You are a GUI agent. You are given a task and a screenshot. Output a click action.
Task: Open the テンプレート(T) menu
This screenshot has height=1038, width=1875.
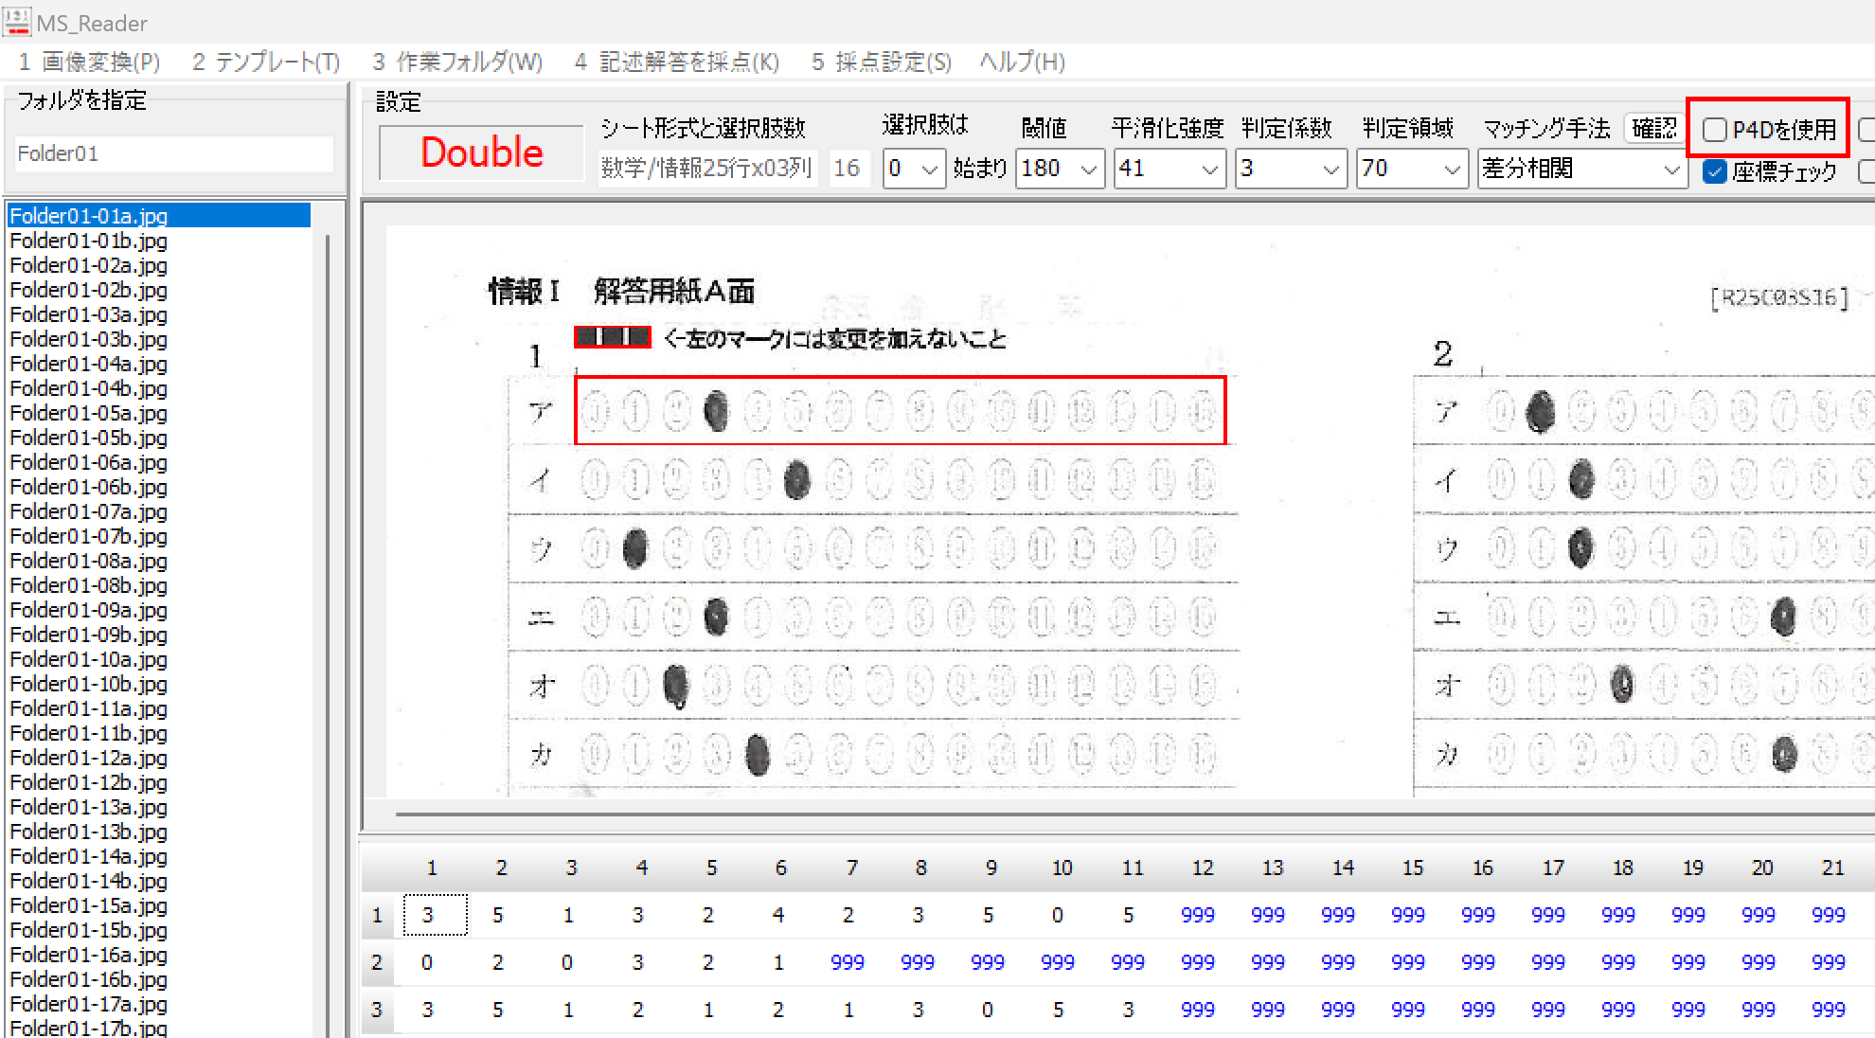point(265,63)
